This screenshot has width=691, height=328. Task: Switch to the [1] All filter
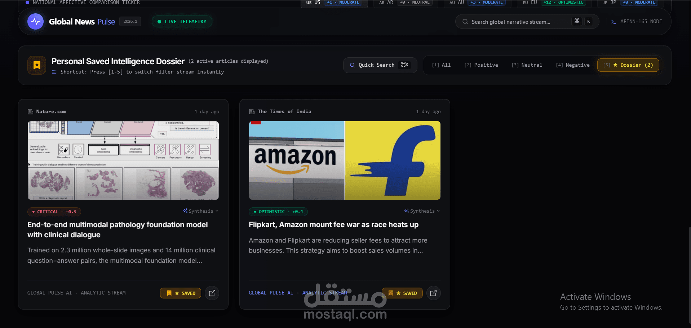click(441, 65)
